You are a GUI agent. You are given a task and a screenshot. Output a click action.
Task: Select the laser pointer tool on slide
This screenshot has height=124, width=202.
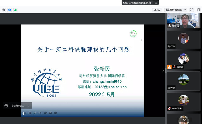pyautogui.click(x=40, y=113)
